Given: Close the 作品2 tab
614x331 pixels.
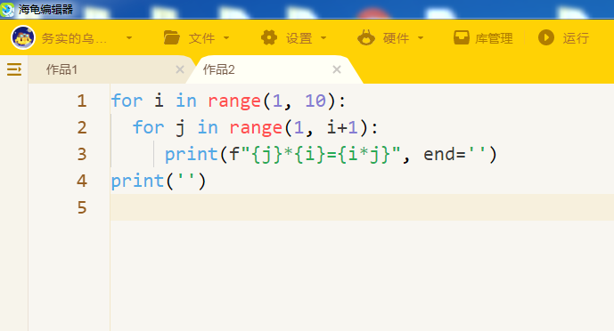Looking at the screenshot, I should click(337, 69).
